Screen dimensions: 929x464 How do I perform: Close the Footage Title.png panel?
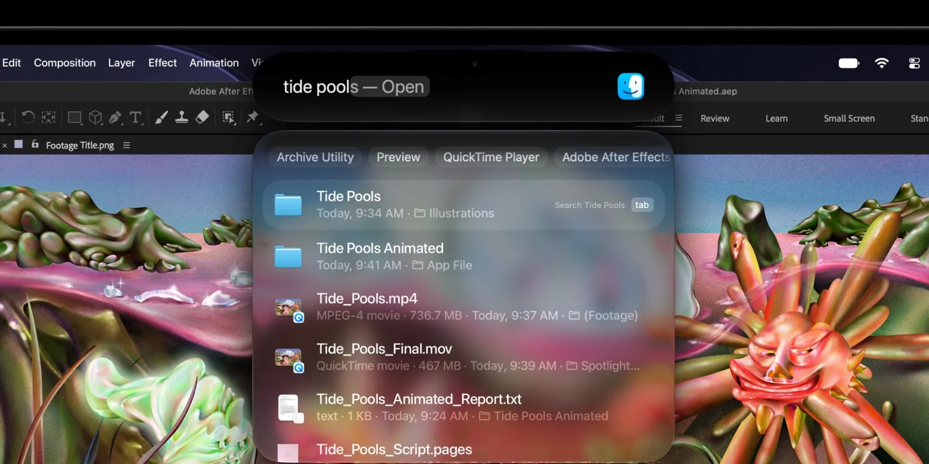click(5, 145)
